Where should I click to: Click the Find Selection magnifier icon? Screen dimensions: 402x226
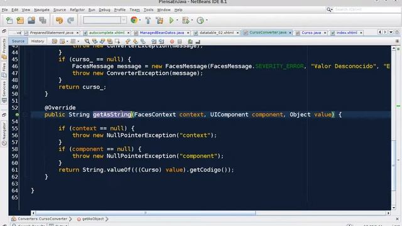tap(87, 41)
